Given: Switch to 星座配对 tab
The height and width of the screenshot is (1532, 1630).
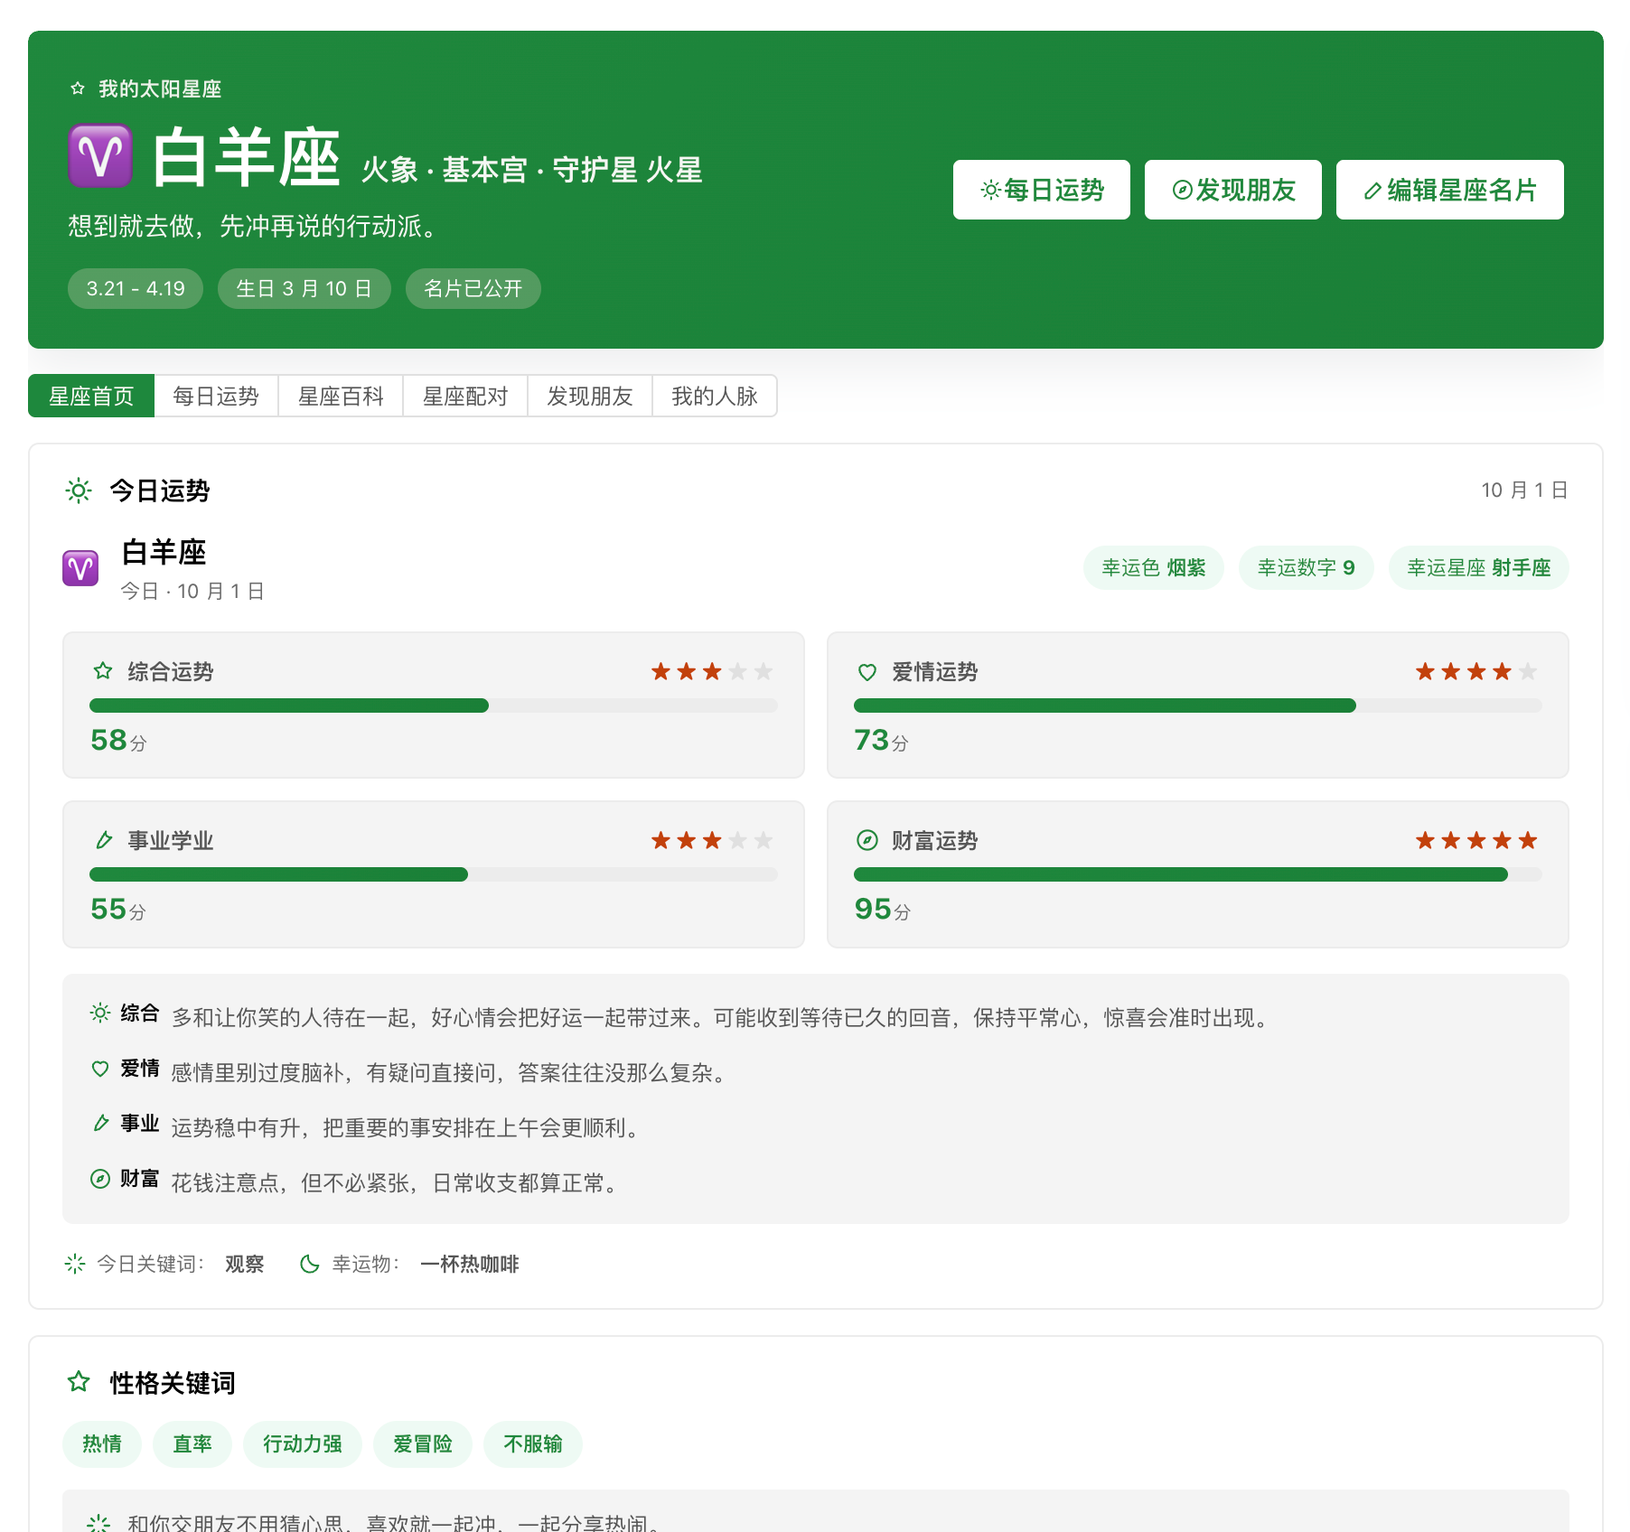Looking at the screenshot, I should (465, 396).
